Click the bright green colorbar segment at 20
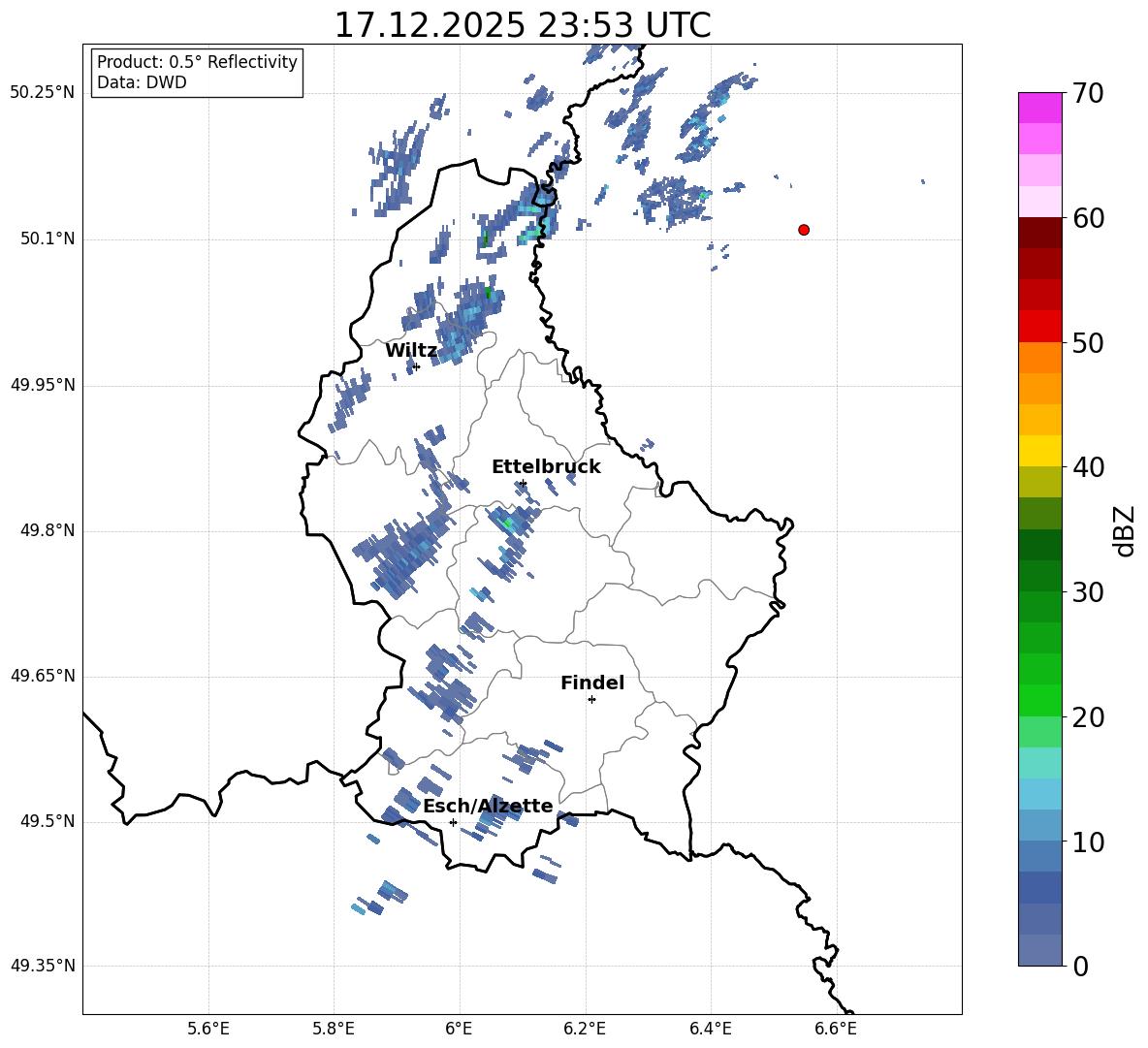 1040,700
